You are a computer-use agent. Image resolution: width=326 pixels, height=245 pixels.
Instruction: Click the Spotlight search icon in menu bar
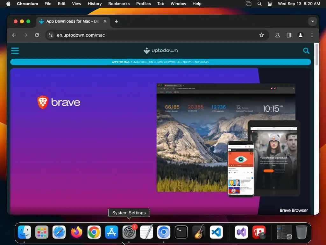[259, 4]
